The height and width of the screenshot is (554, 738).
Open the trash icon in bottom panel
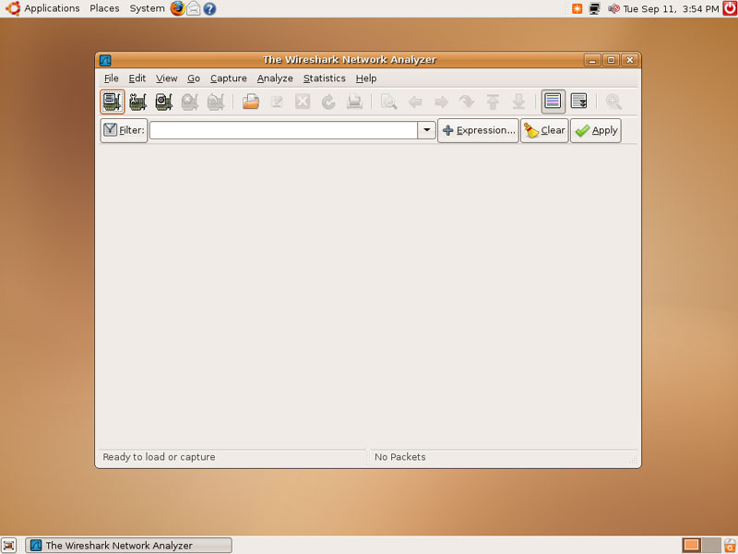[x=730, y=546]
